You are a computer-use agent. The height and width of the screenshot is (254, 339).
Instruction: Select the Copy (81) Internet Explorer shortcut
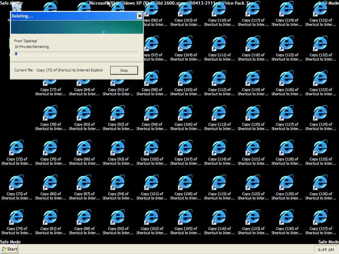[x=51, y=223]
